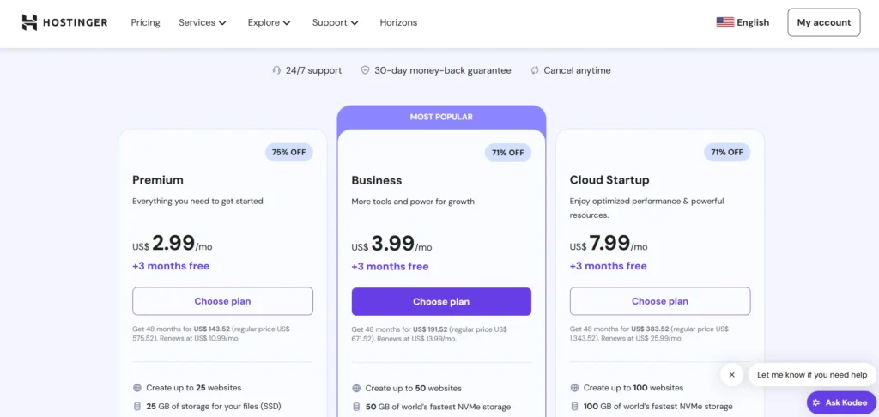
Task: Click the Premium 75% OFF badge
Action: (x=289, y=153)
